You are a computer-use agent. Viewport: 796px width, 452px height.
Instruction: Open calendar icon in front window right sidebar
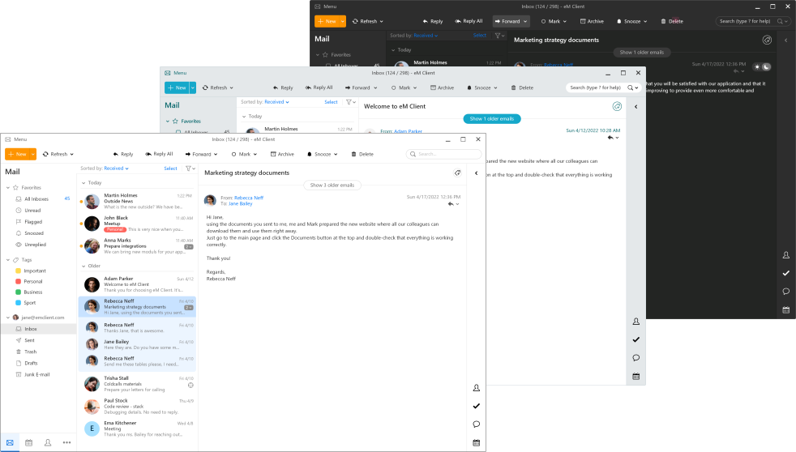coord(476,443)
